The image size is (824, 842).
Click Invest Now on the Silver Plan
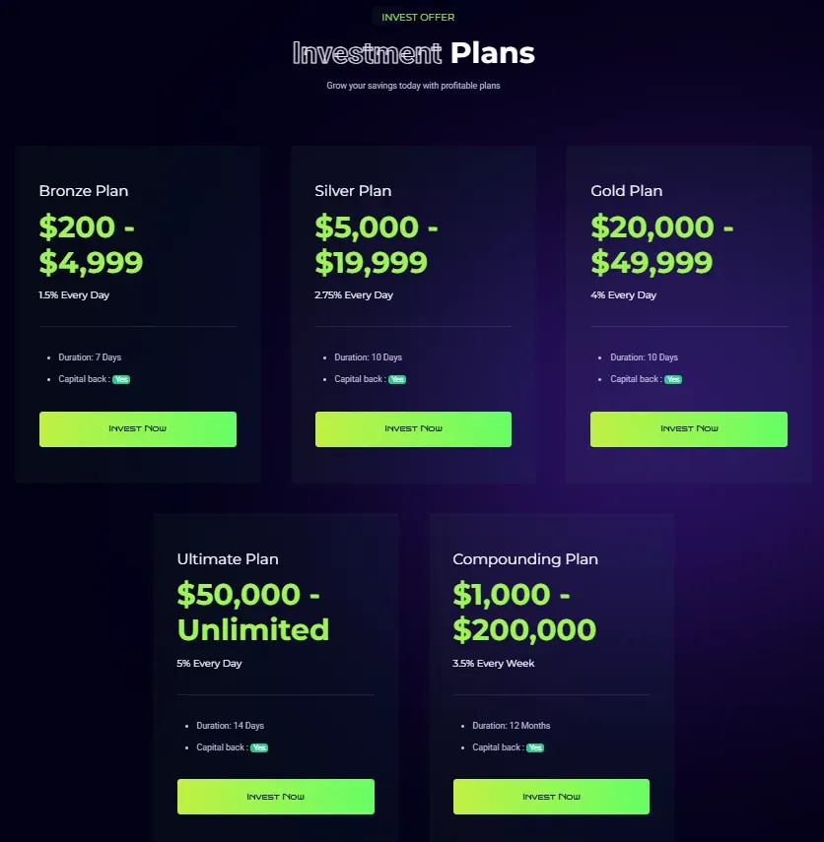pos(413,428)
